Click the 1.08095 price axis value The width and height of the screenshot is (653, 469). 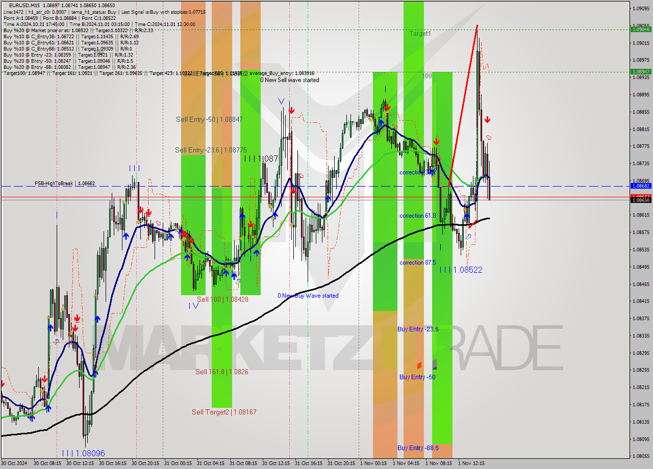pyautogui.click(x=641, y=439)
